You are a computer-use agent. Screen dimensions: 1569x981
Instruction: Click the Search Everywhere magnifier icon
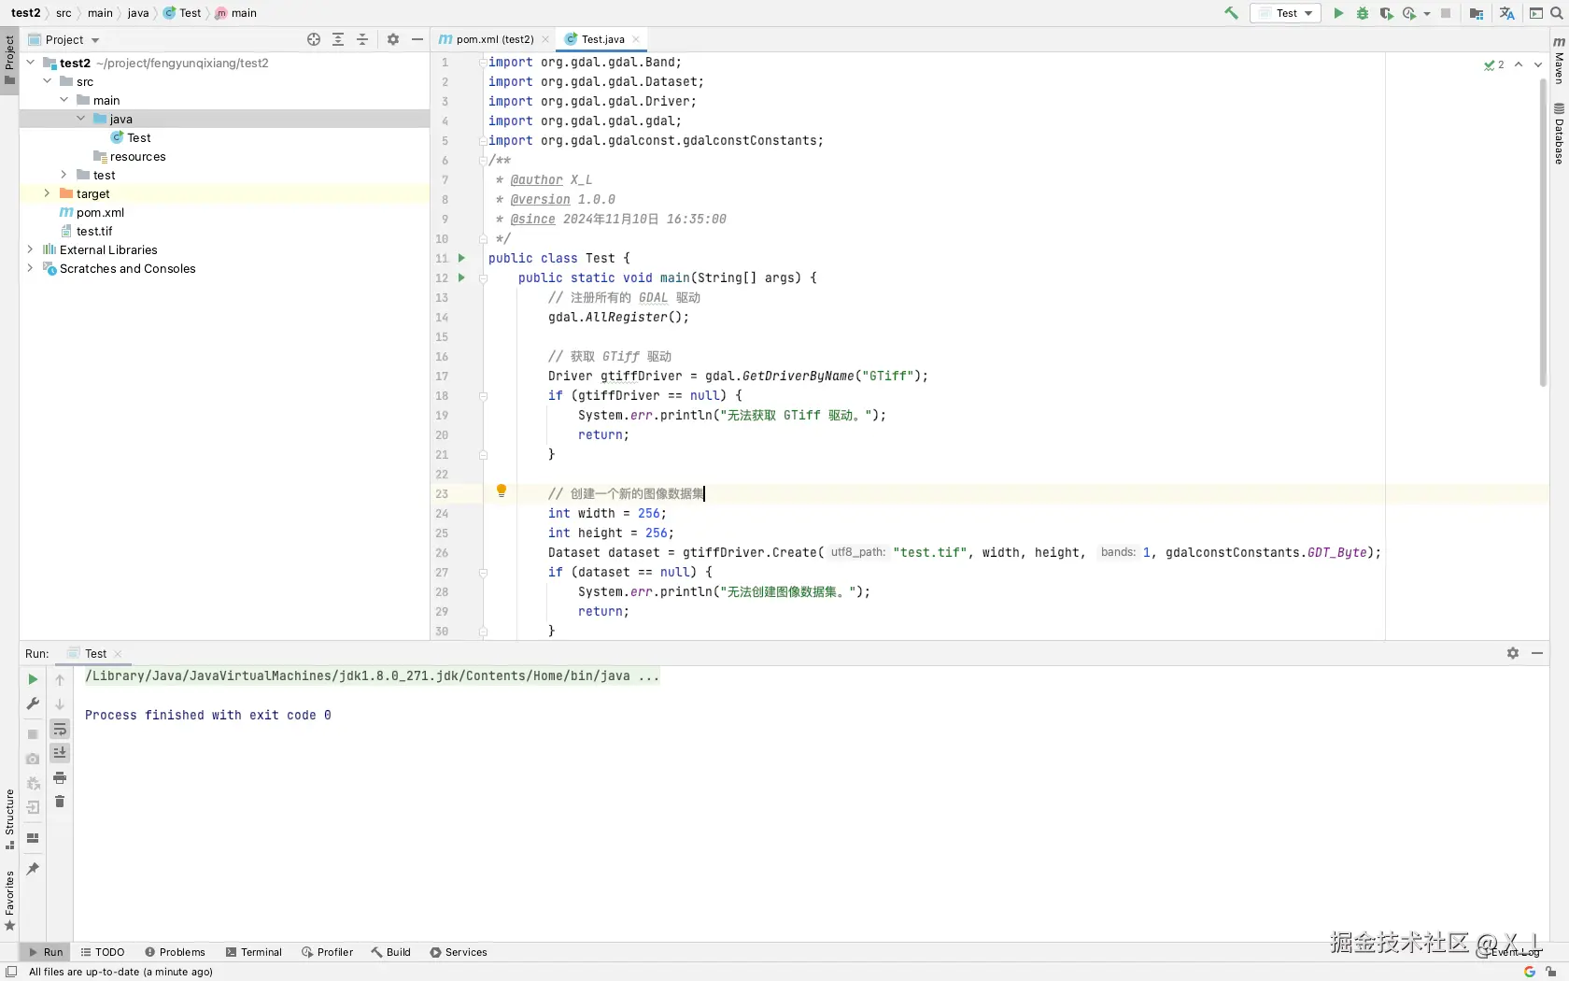click(x=1557, y=13)
